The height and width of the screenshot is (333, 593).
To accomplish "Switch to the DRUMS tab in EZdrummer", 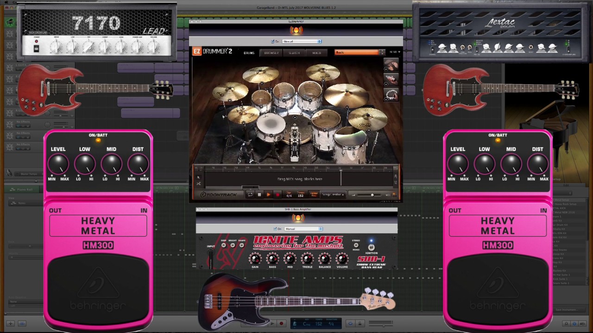I will (x=249, y=53).
